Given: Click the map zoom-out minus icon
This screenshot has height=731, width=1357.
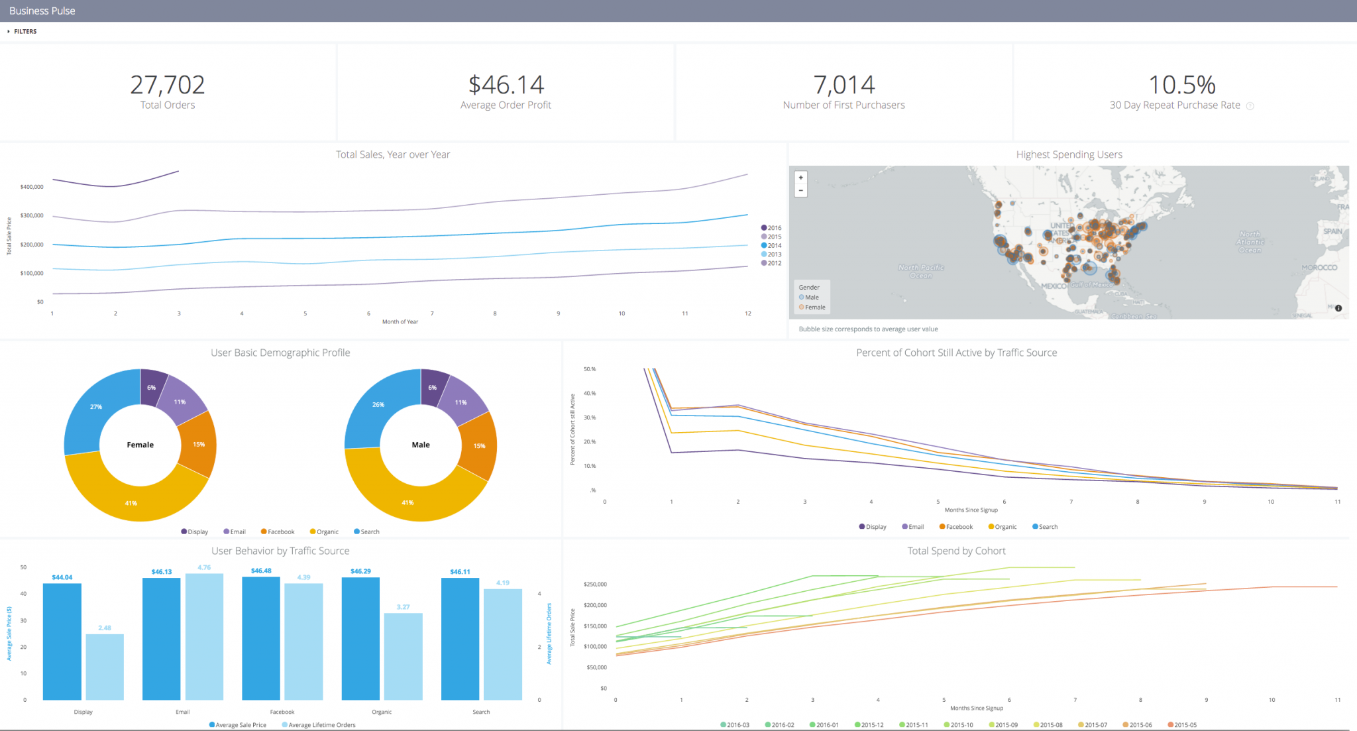Looking at the screenshot, I should coord(801,190).
